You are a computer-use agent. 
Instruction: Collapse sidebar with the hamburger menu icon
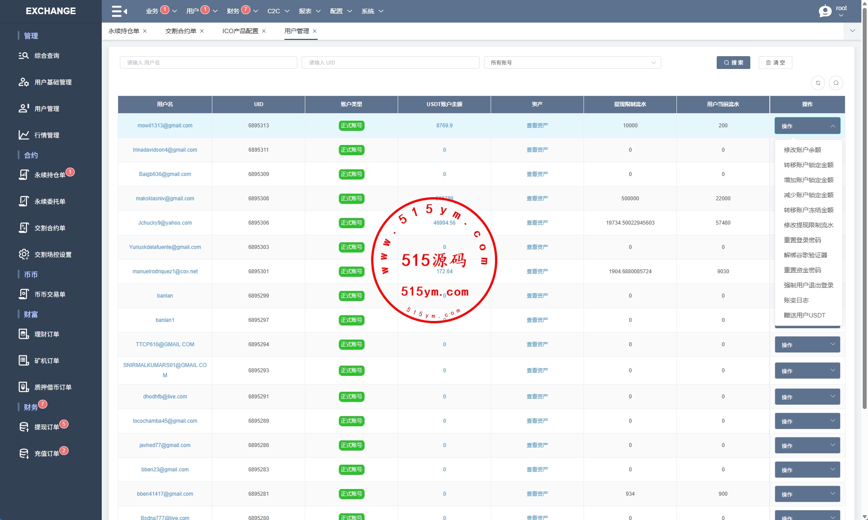tap(119, 11)
